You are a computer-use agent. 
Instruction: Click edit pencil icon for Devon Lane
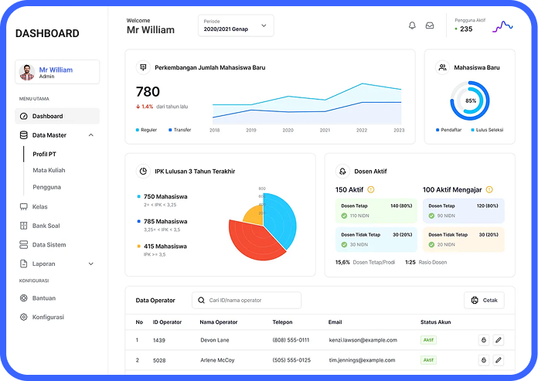pos(499,340)
